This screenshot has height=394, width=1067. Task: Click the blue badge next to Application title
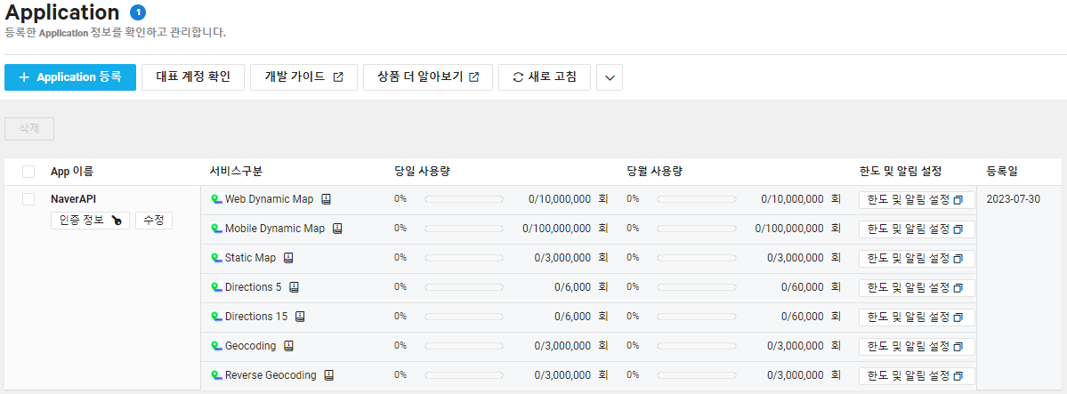(137, 12)
